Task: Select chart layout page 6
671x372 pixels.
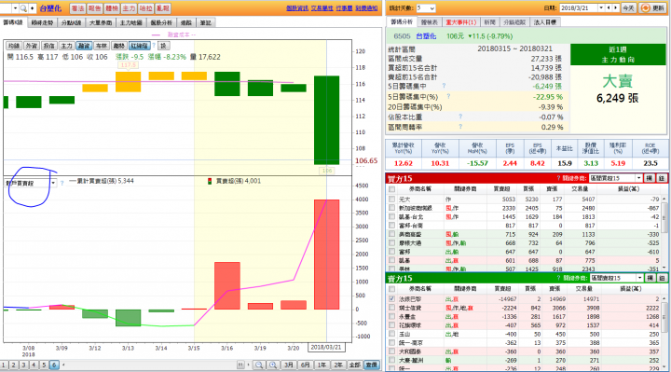Action: coord(54,365)
